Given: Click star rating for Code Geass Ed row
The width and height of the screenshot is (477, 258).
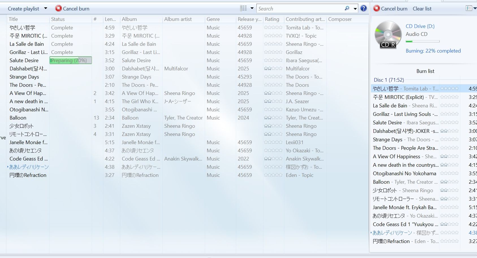Looking at the screenshot, I should [273, 159].
